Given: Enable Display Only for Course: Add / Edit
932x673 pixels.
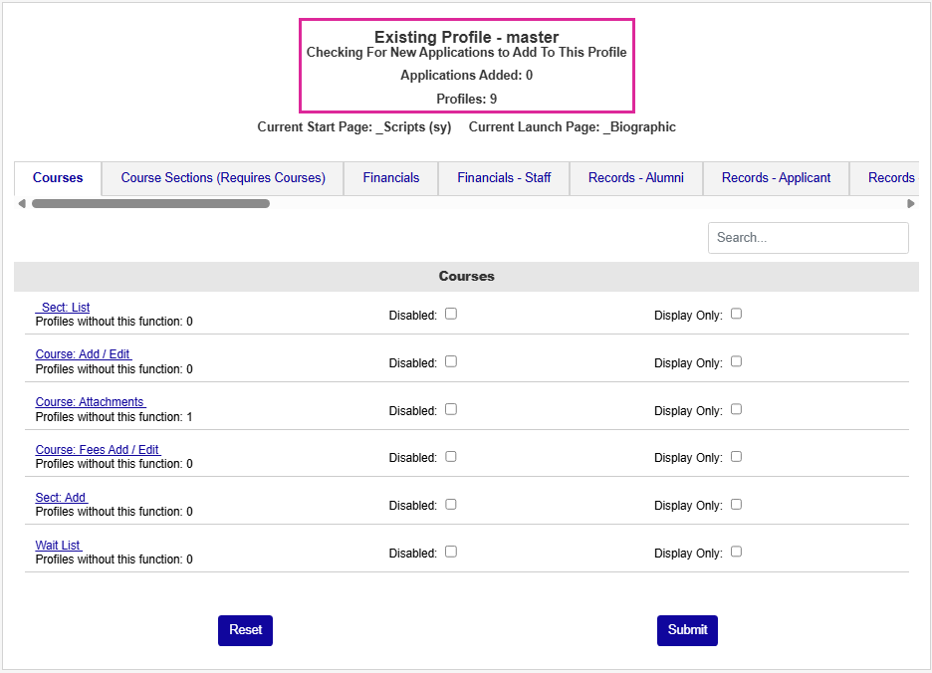Looking at the screenshot, I should 737,361.
